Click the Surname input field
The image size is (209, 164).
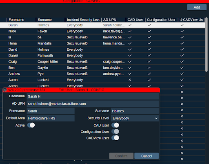pyautogui.click(x=135, y=111)
